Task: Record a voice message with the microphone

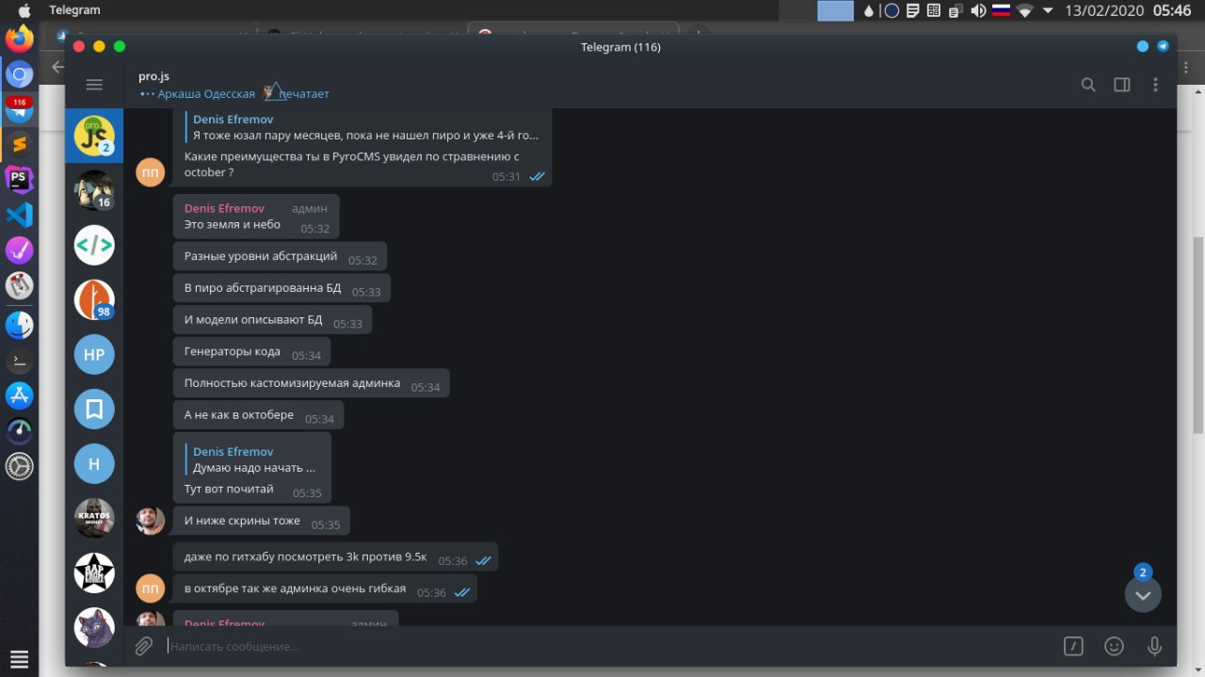Action: [1154, 646]
